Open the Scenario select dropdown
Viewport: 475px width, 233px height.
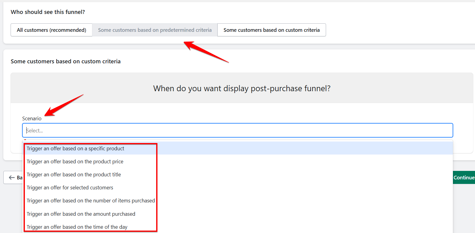point(237,130)
